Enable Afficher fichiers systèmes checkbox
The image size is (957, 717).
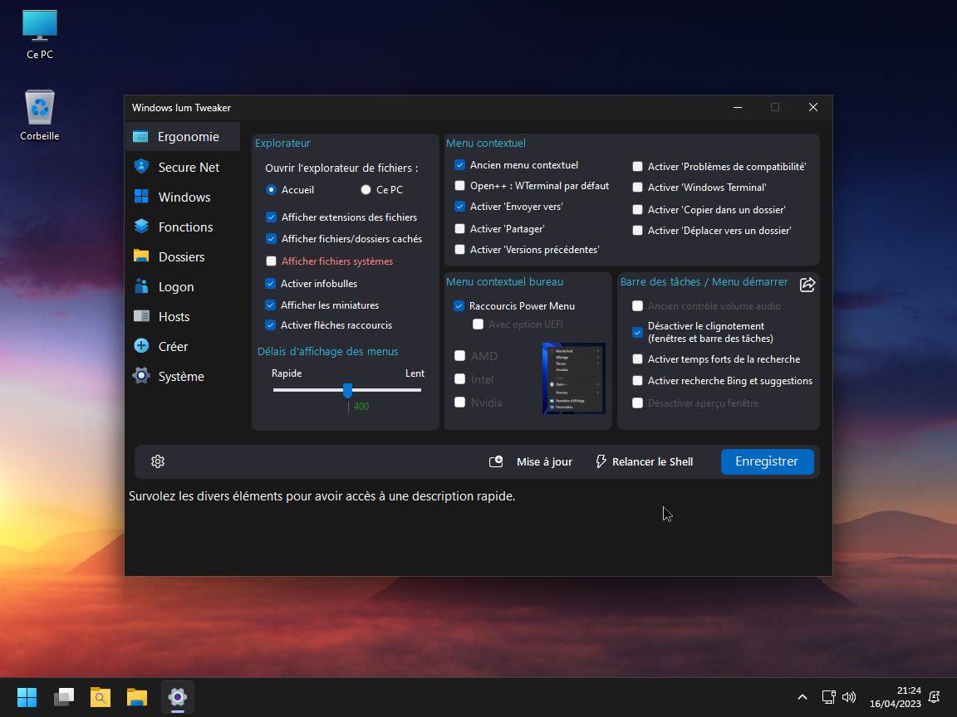click(271, 261)
